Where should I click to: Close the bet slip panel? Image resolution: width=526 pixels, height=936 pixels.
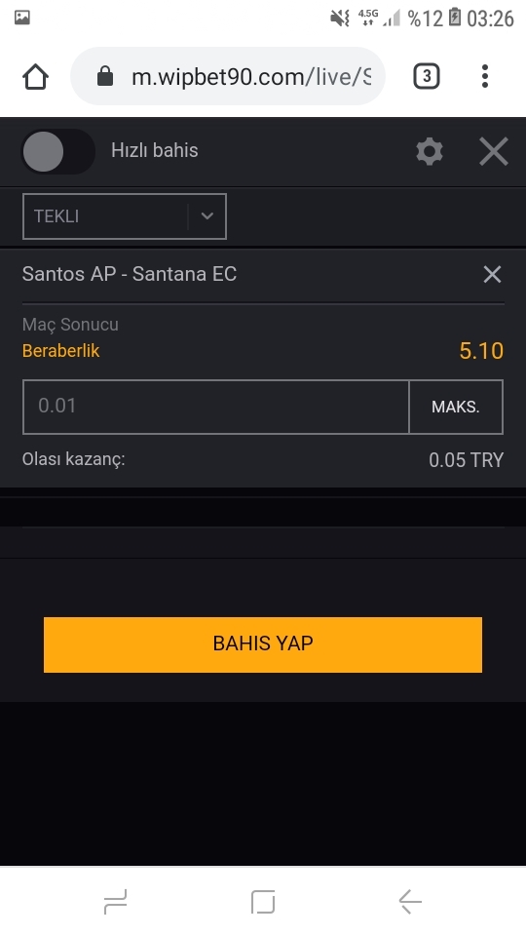coord(494,152)
